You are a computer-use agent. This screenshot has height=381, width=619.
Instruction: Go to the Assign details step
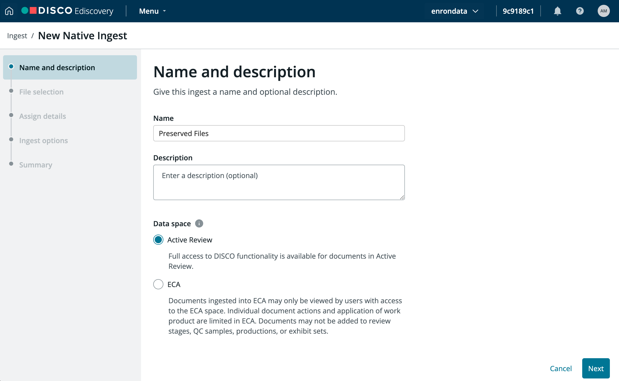tap(42, 116)
